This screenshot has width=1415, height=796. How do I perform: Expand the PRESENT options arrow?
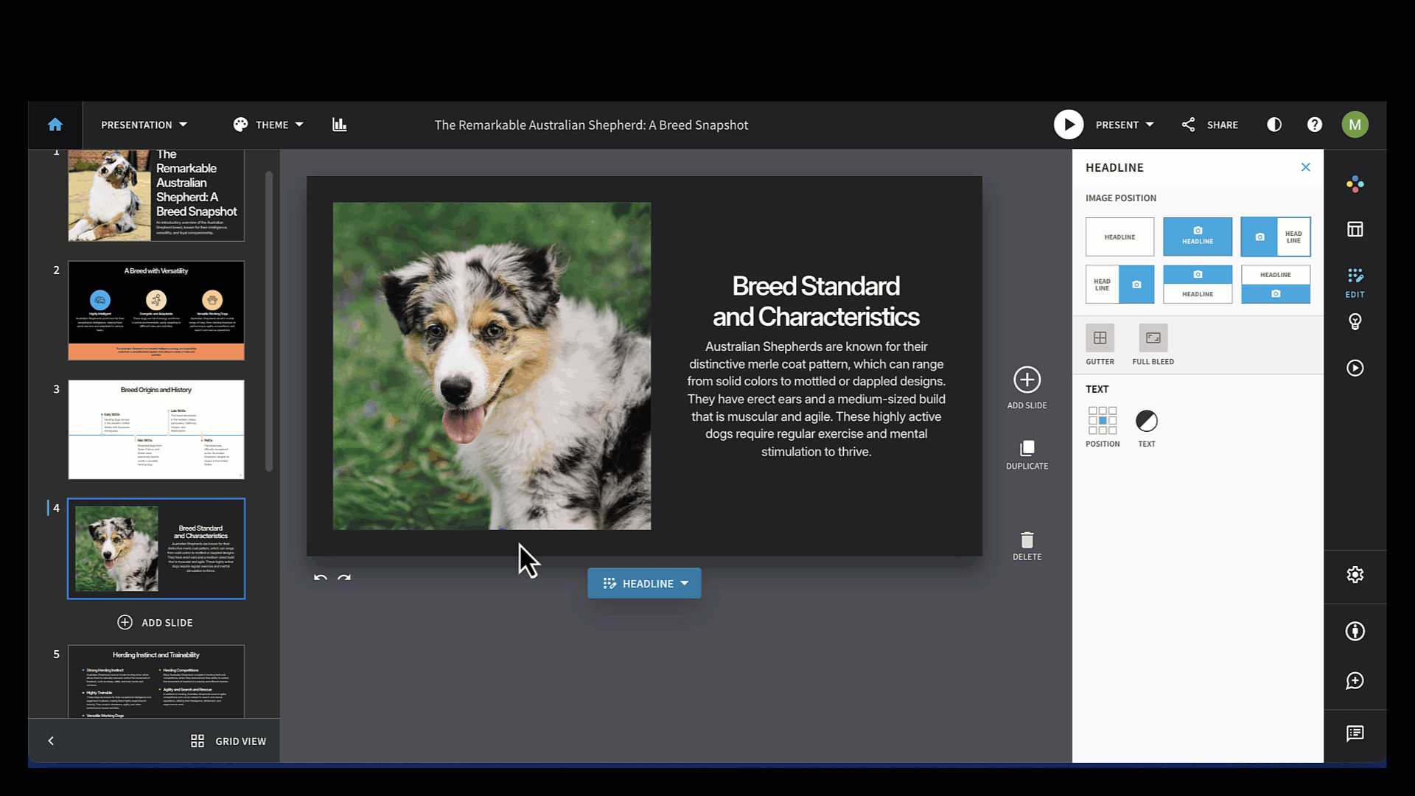pos(1150,125)
